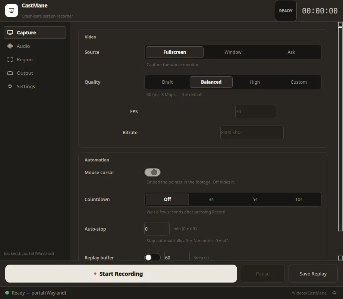Toggle the Mouse cursor switch
The height and width of the screenshot is (299, 343).
click(152, 172)
